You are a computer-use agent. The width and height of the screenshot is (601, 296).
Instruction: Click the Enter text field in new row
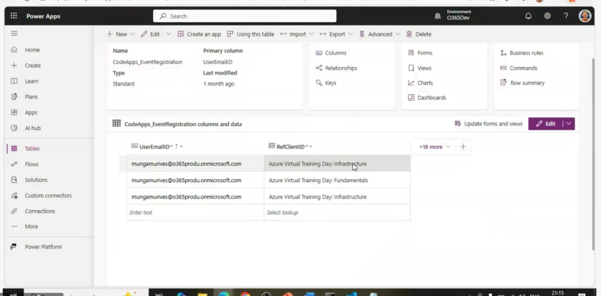(195, 213)
